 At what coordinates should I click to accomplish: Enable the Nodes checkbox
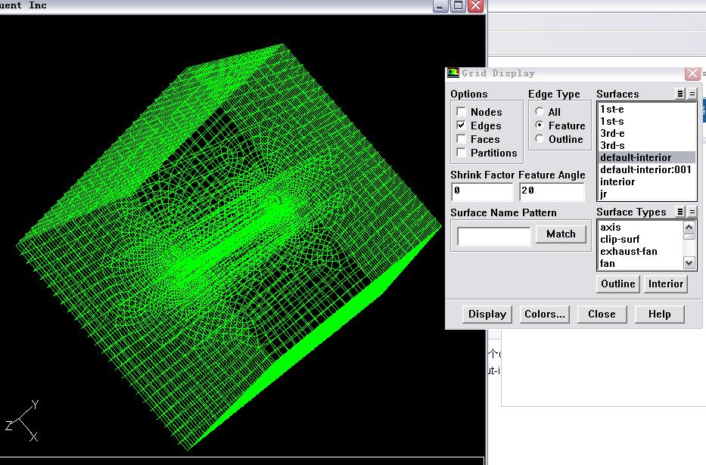coord(461,112)
